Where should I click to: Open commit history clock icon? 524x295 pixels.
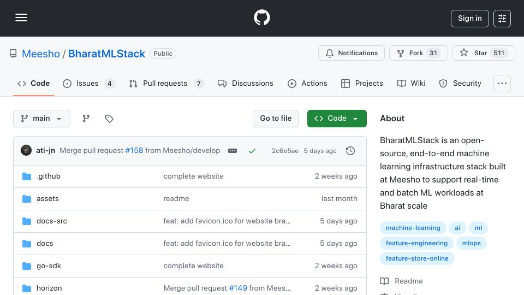(x=350, y=151)
